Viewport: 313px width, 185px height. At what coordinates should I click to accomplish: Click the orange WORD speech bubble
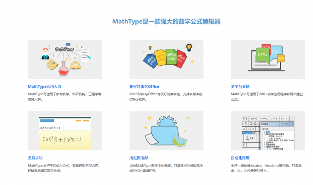point(281,58)
